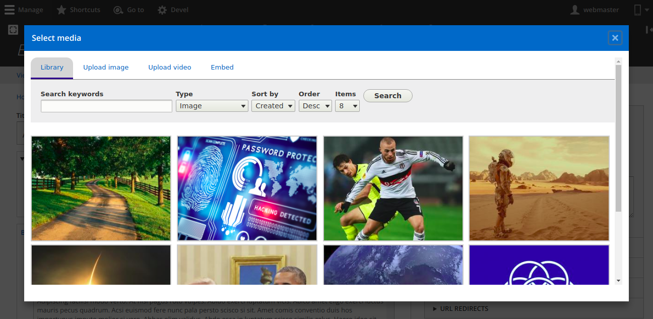Open the Sort by dropdown showing Created

(273, 106)
